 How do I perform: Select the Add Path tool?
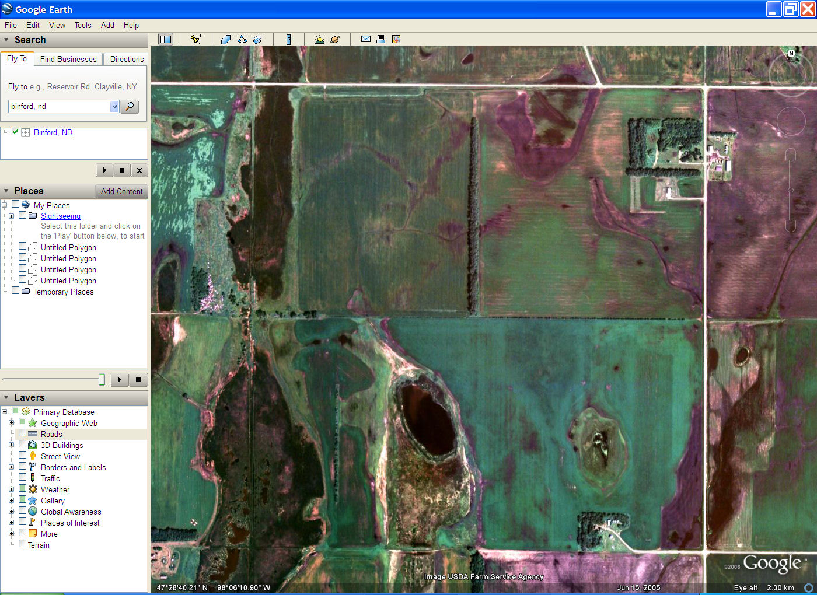pos(243,39)
